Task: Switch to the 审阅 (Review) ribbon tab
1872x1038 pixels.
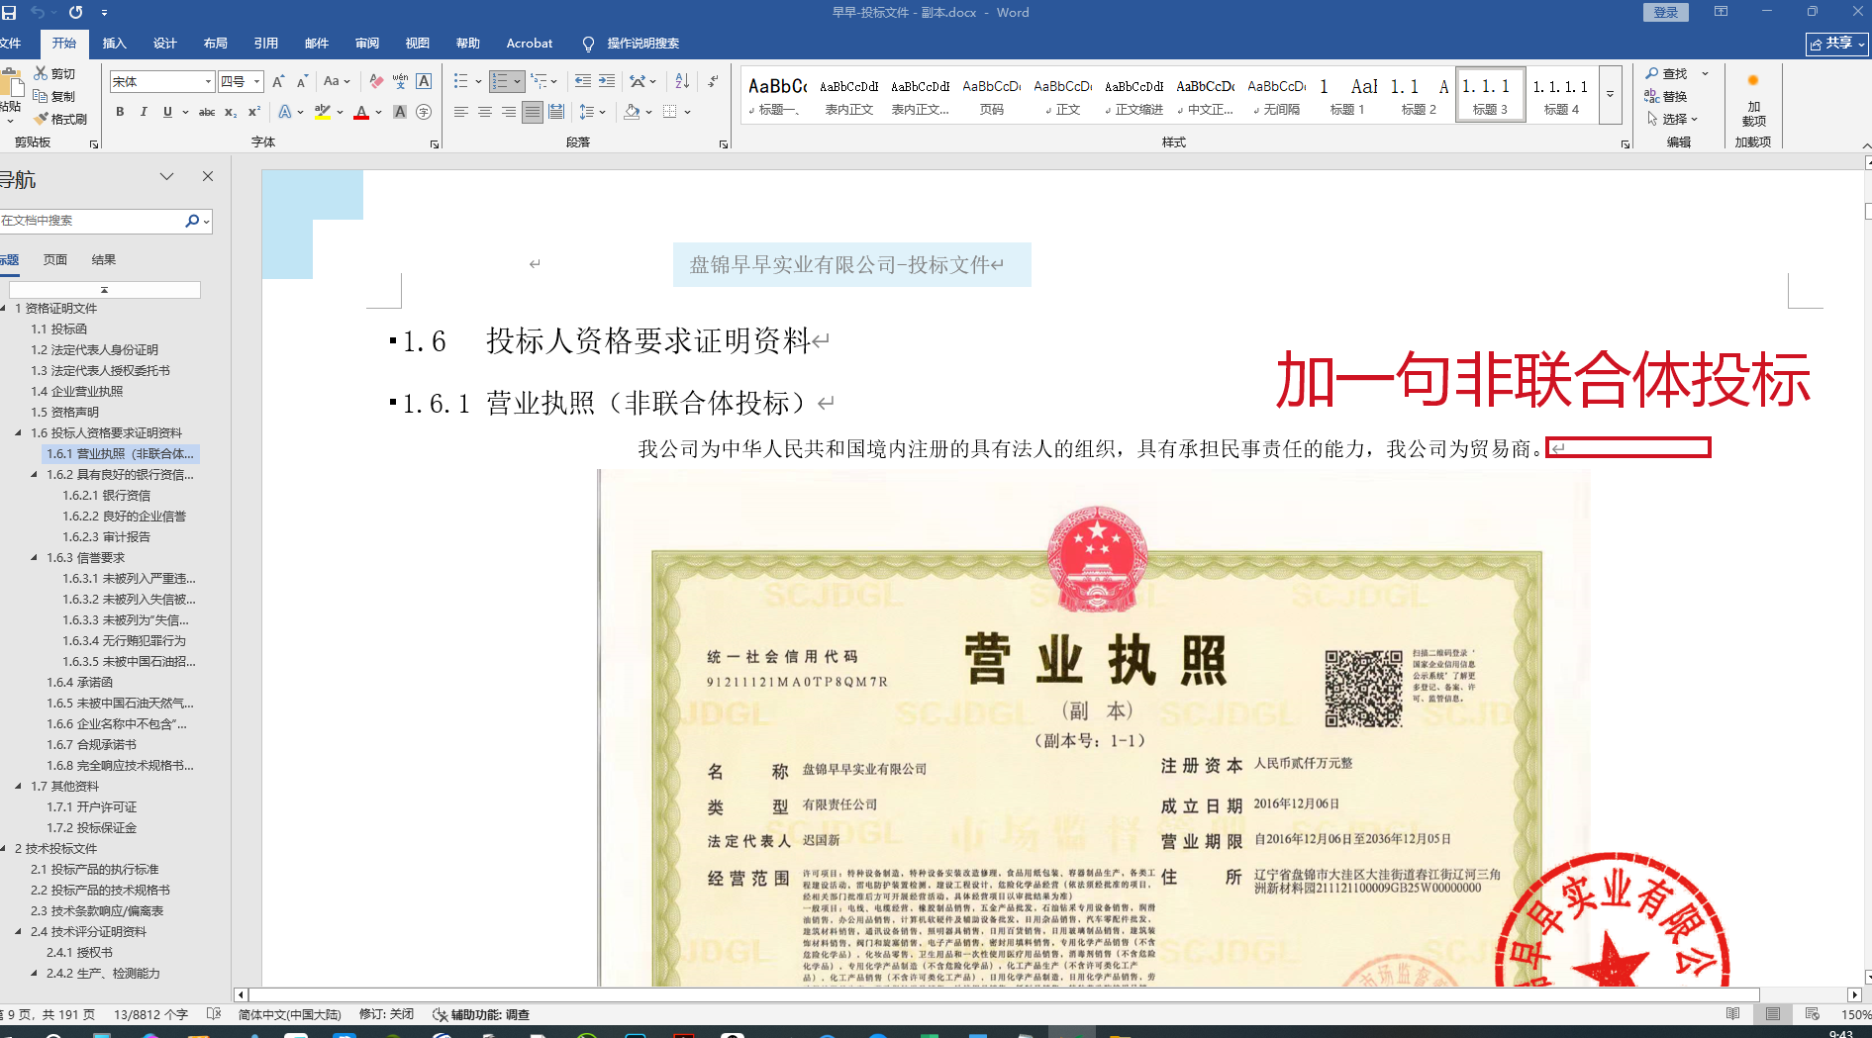Action: coord(367,44)
